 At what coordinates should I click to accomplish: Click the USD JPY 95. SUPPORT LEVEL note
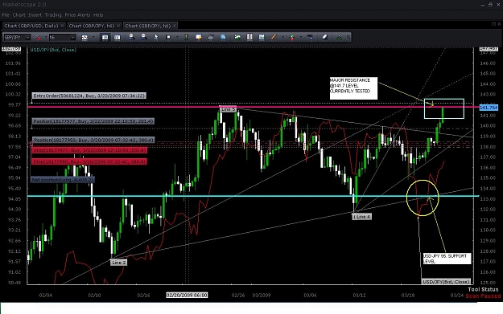point(447,259)
